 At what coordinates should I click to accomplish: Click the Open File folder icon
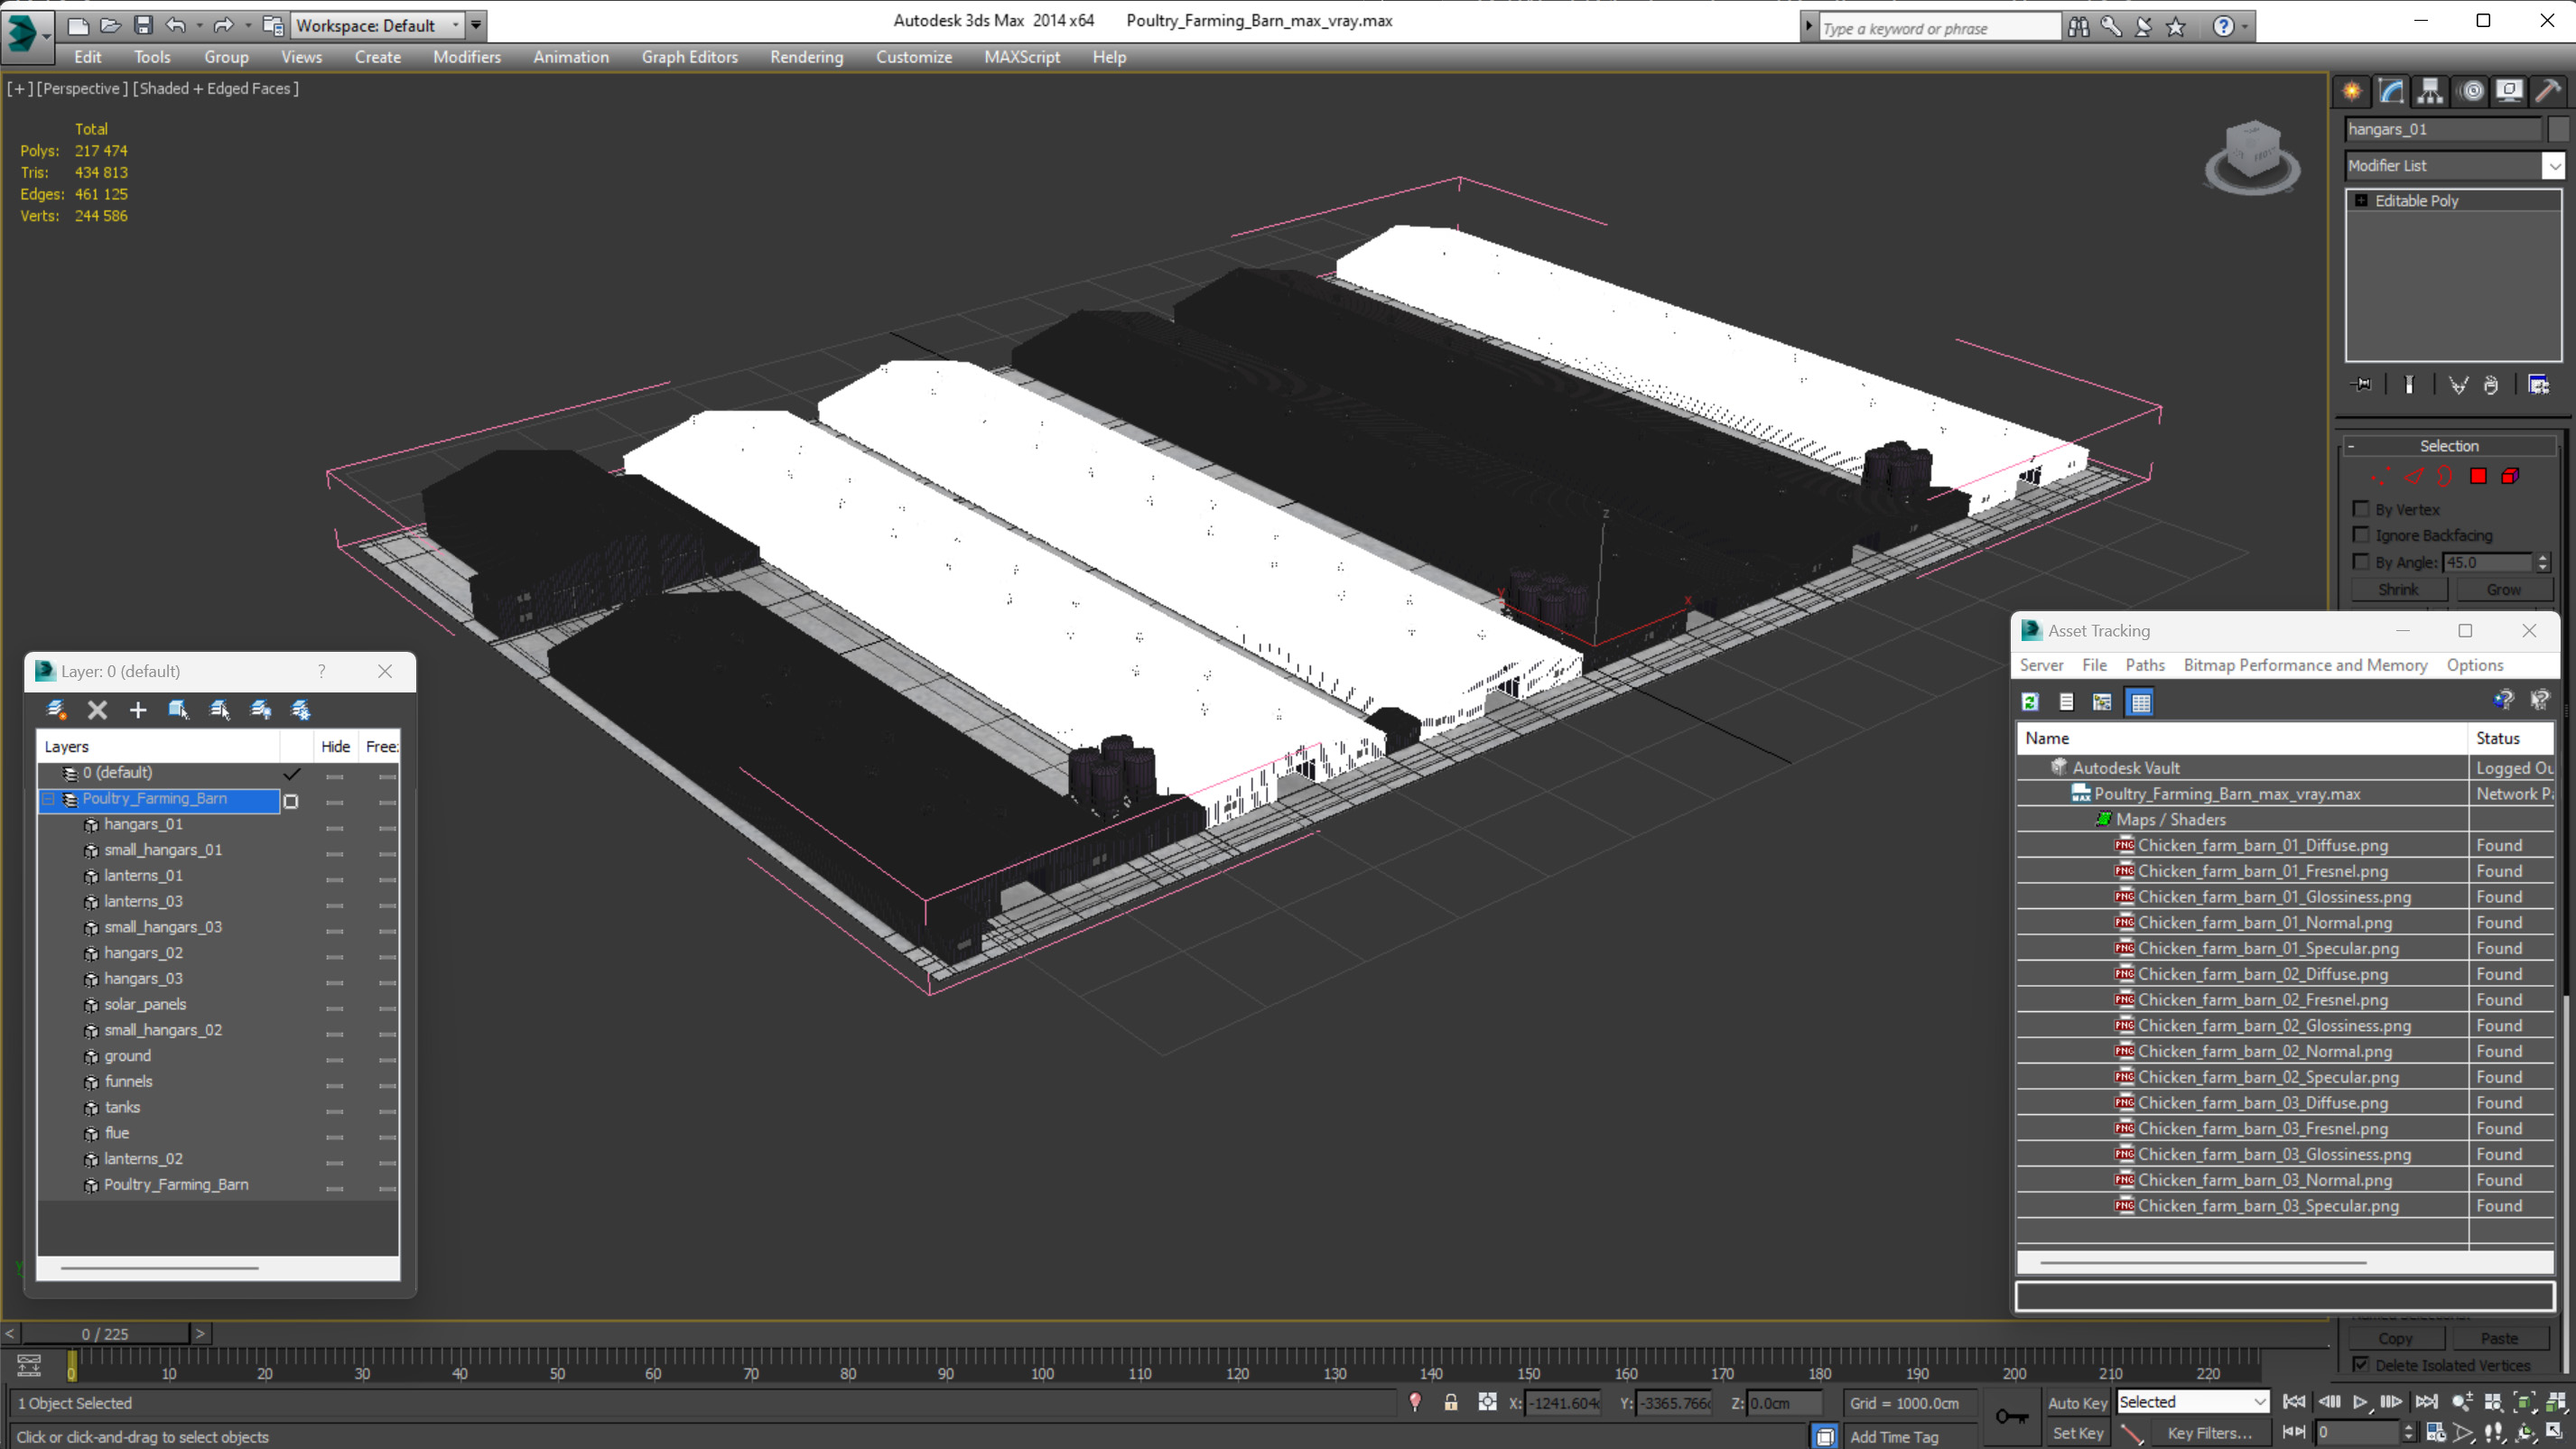click(x=111, y=25)
